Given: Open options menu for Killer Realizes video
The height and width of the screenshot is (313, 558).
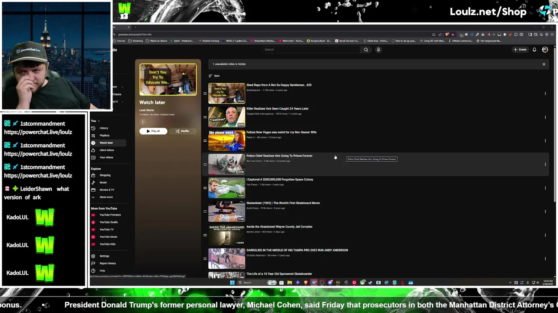Looking at the screenshot, I should 545,117.
